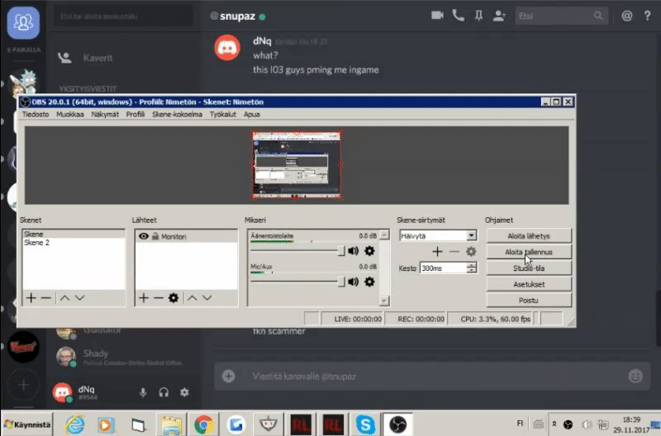Image resolution: width=661 pixels, height=436 pixels.
Task: Decrease the Kesto duration with the down stepper
Action: 472,271
